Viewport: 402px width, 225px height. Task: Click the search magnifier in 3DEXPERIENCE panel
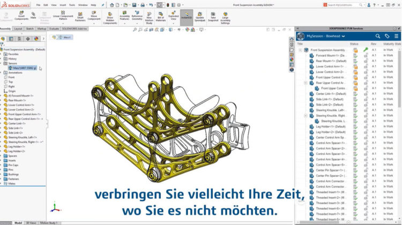click(378, 36)
